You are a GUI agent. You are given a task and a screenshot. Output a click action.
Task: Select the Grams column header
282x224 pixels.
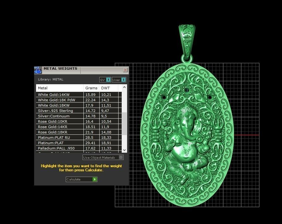(x=91, y=88)
